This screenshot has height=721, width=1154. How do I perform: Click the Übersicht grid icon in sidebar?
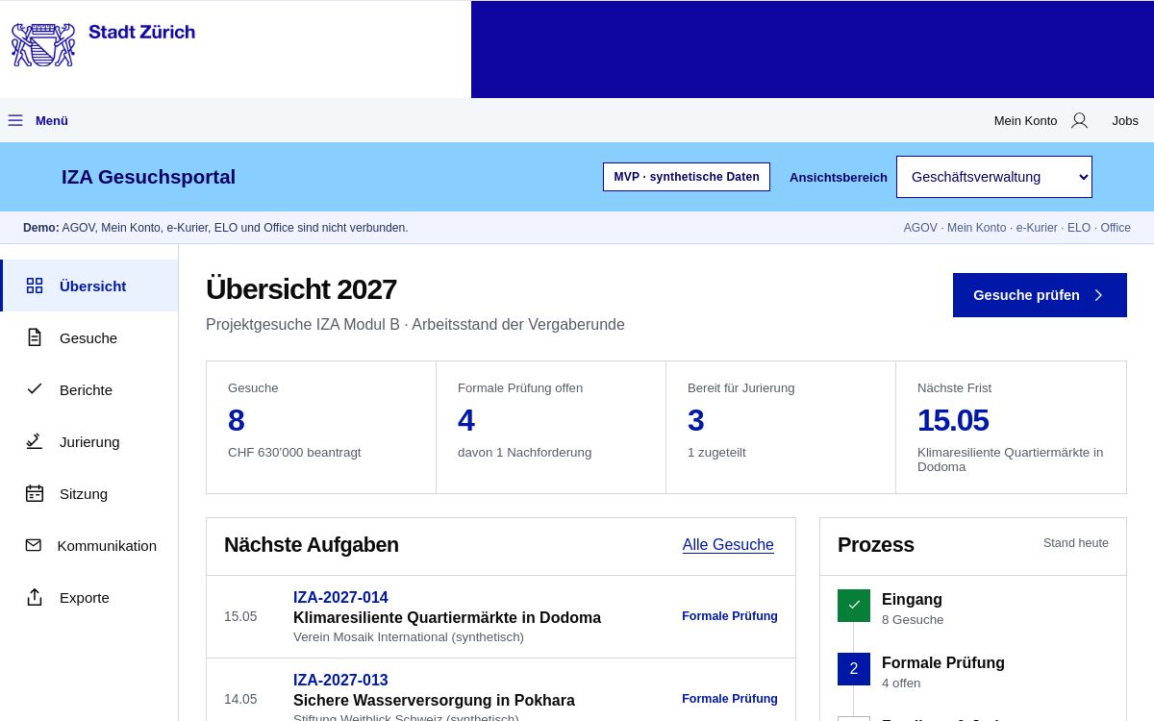click(35, 286)
